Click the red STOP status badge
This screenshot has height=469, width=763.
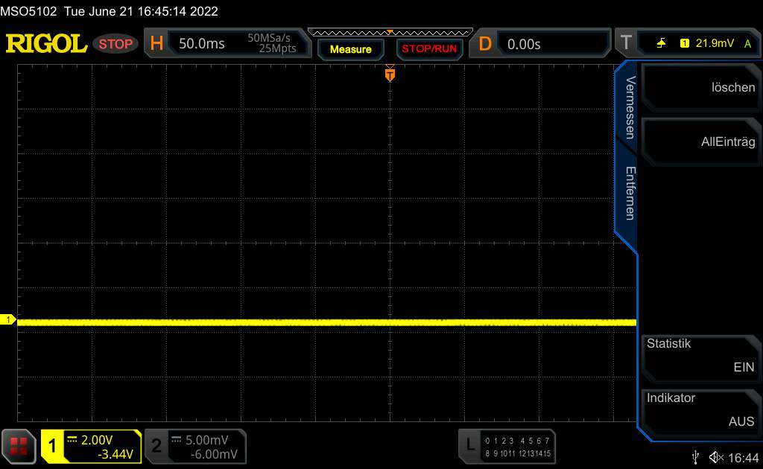116,44
